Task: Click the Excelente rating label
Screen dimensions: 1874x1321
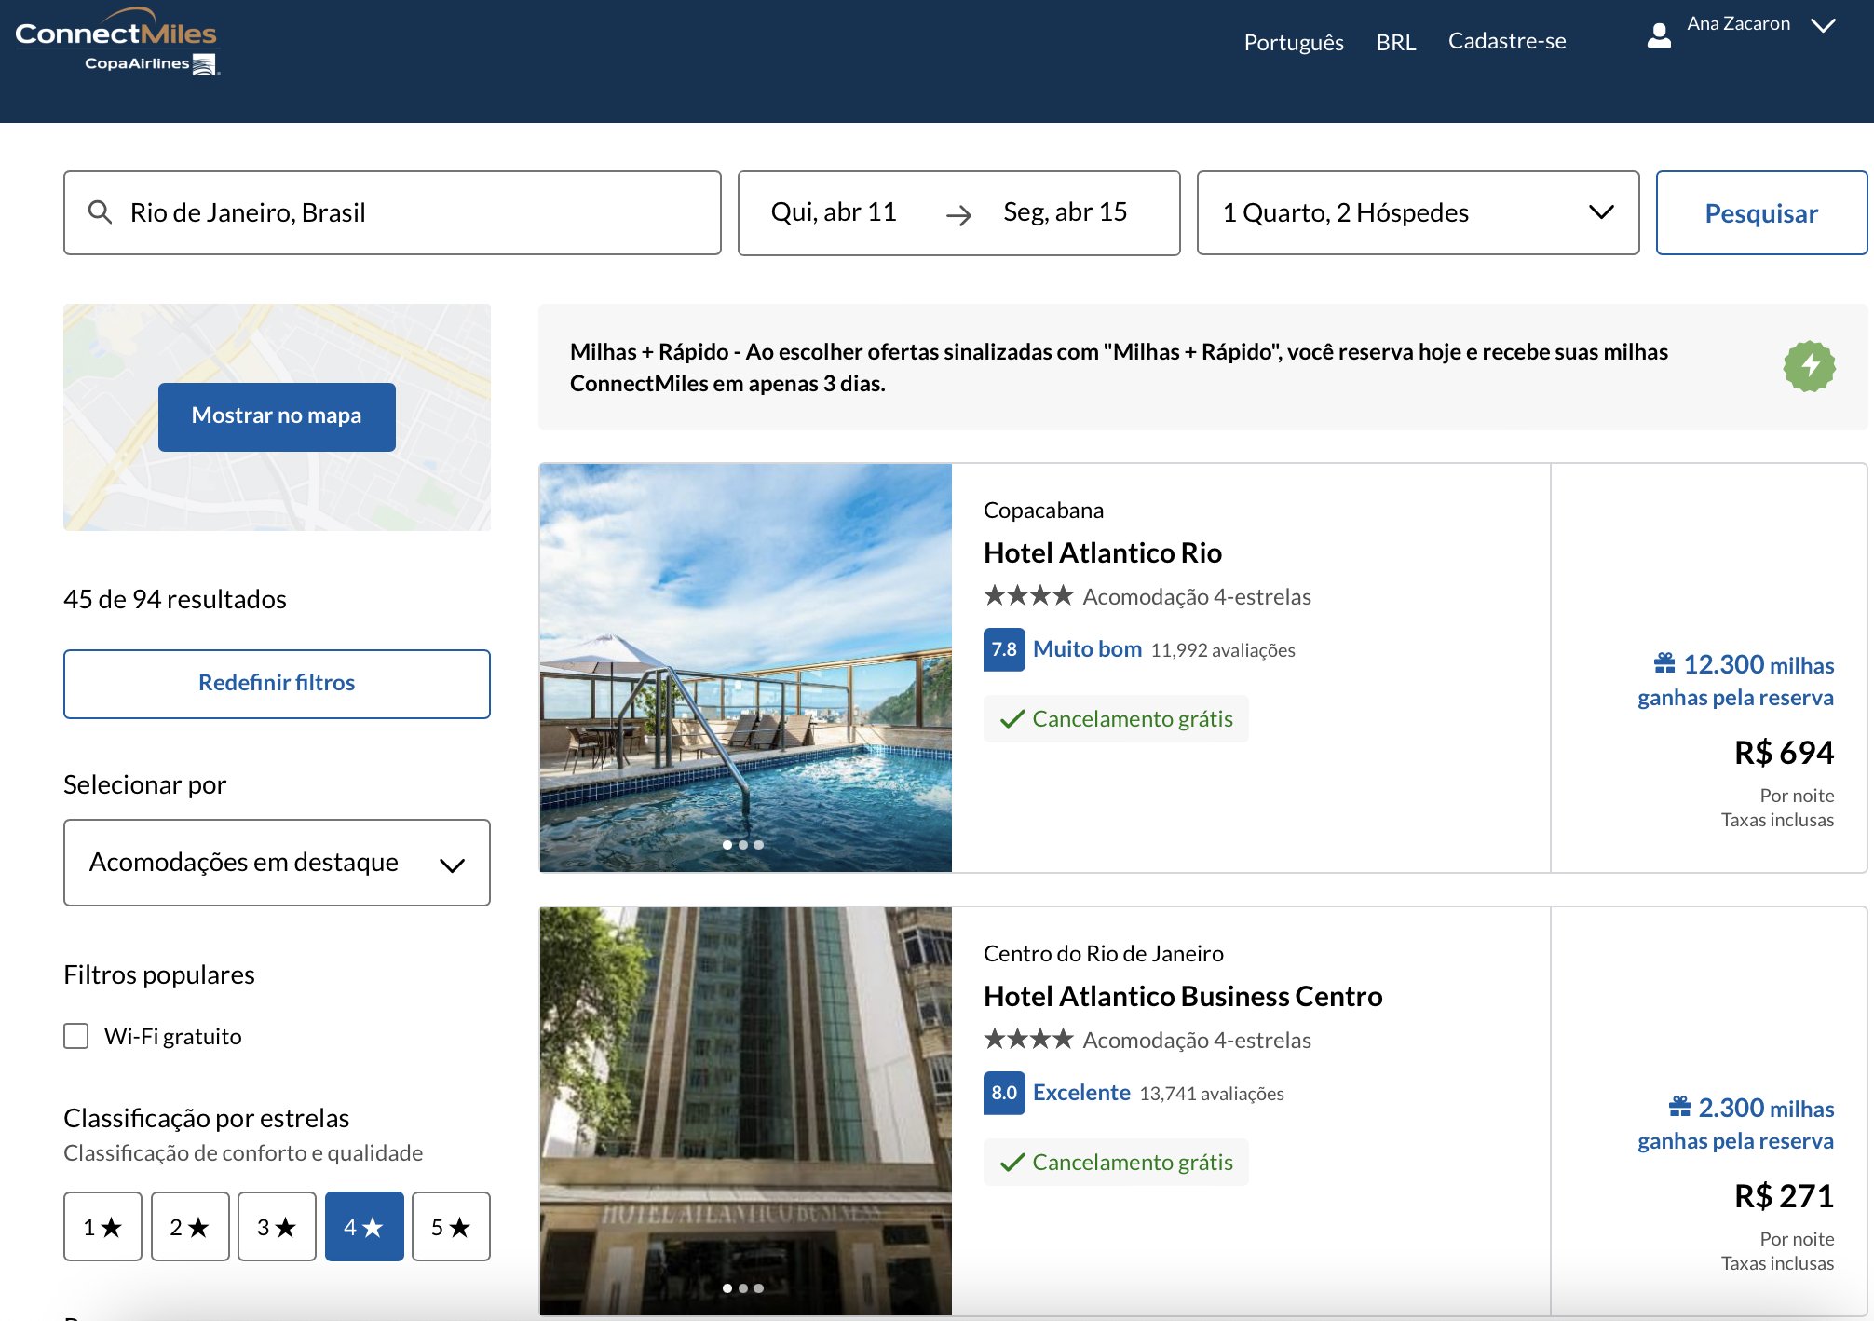Action: 1081,1093
